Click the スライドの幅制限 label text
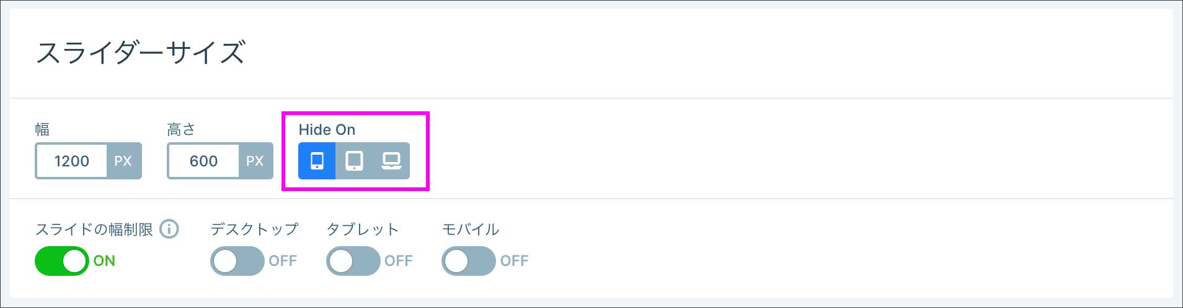The width and height of the screenshot is (1183, 308). click(94, 229)
